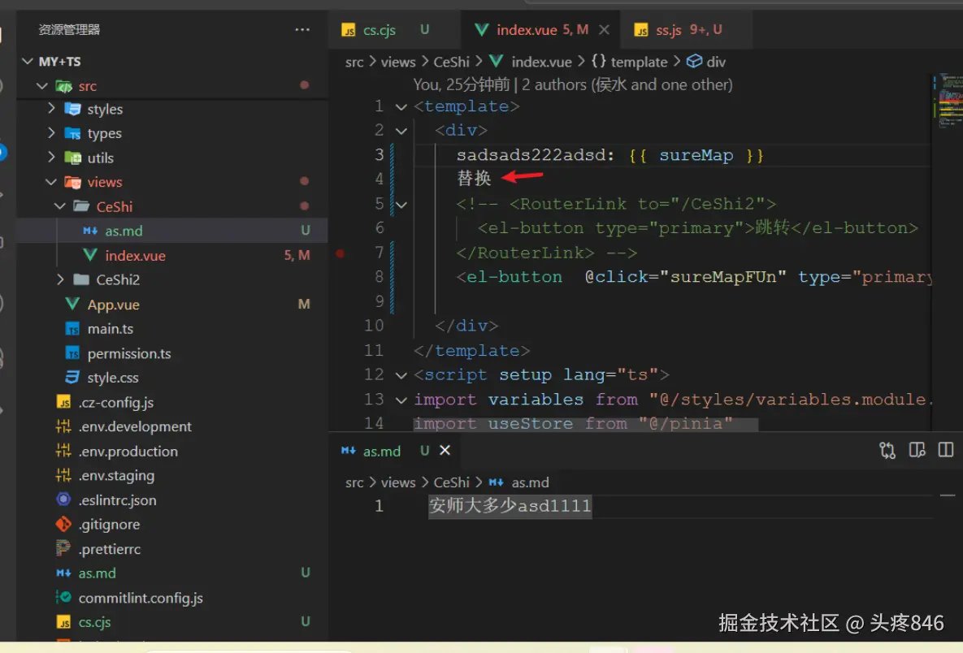Open cs.cjs in the file tree

[172, 621]
